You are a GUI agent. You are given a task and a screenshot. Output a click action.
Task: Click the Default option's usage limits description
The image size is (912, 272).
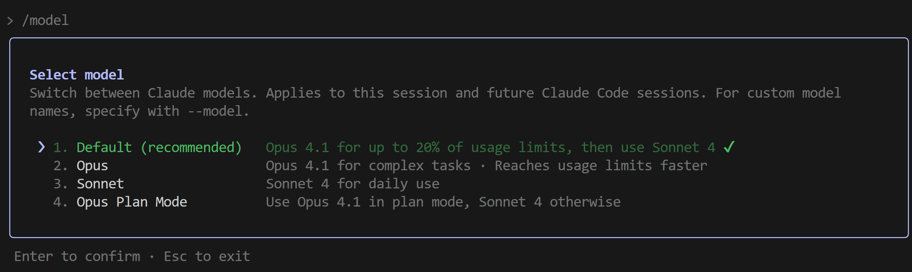click(490, 147)
